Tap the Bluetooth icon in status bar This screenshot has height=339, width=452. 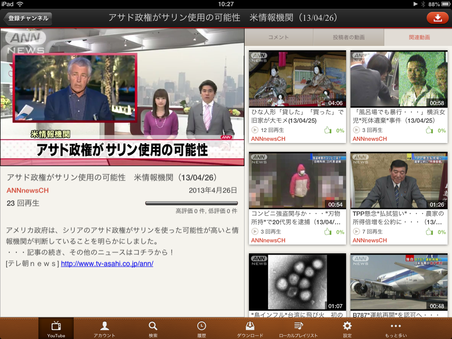point(423,4)
